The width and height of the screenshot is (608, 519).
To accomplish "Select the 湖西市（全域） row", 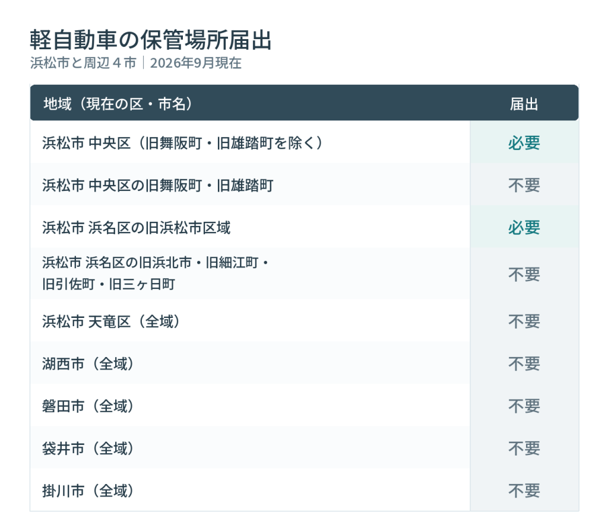I will point(305,363).
